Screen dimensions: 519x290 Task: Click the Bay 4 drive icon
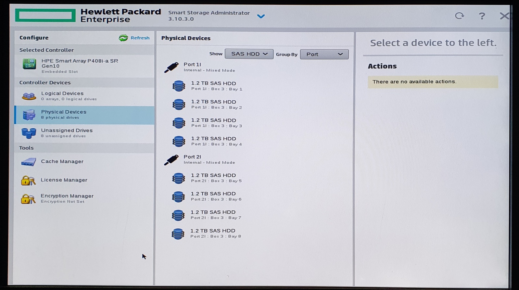[179, 141]
